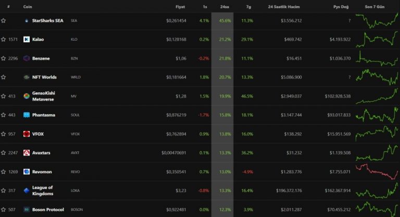Open Revomon red 7-day sparkline
Screen dimensions: 400x217
377,172
